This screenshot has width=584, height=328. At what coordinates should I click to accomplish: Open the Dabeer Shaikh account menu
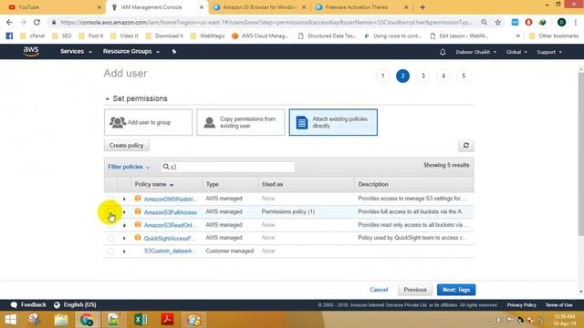pos(476,52)
